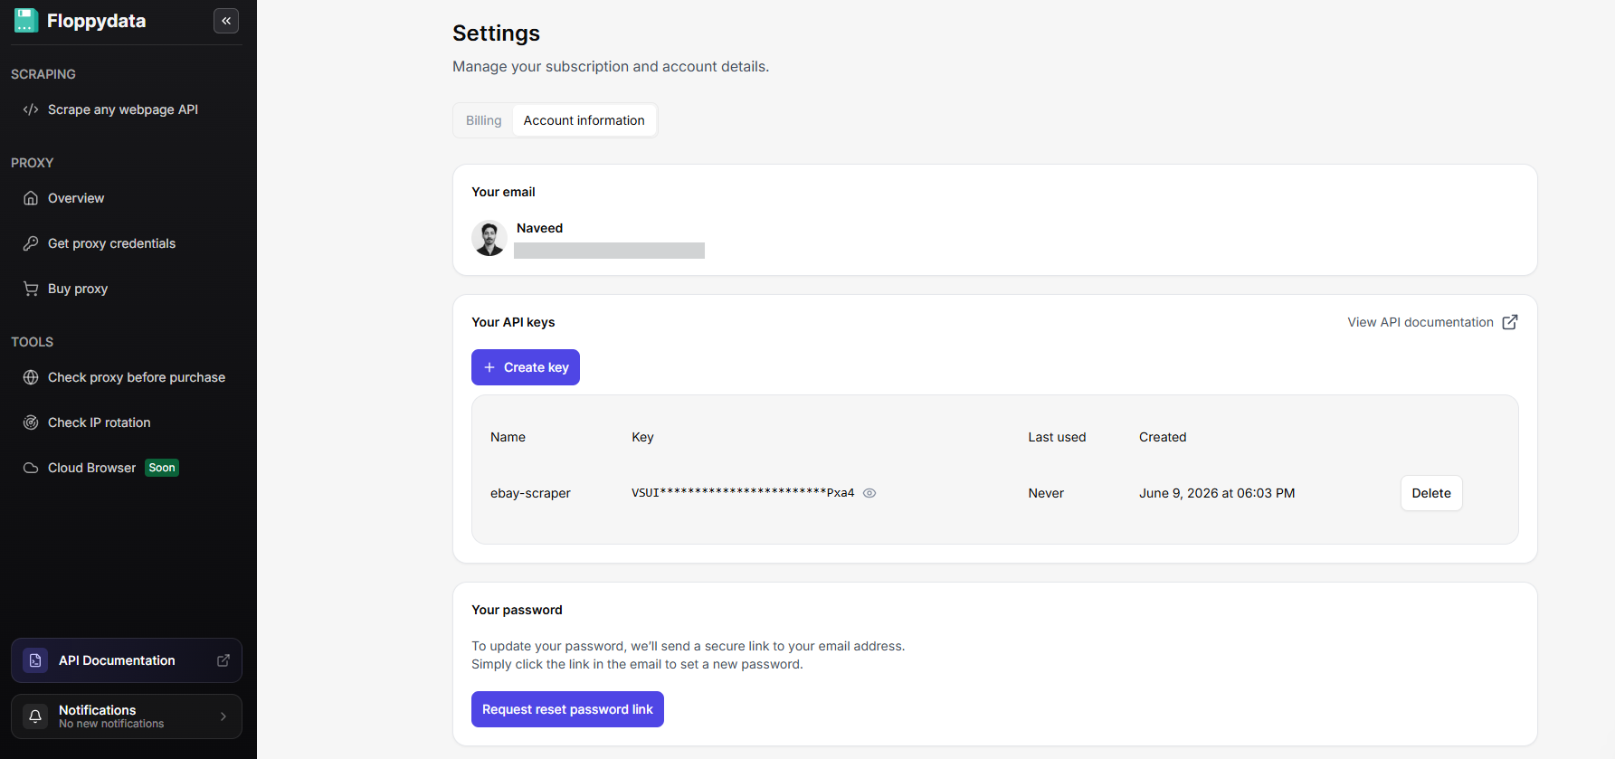The width and height of the screenshot is (1615, 759).
Task: Click the Your email heading
Action: [503, 192]
